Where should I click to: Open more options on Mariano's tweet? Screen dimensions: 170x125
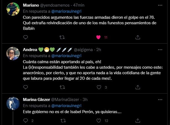(x=160, y=5)
